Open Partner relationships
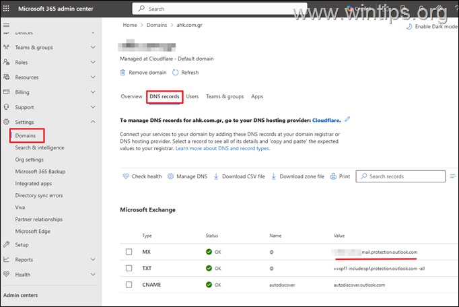Screen dimensions: 459x307 (39, 219)
